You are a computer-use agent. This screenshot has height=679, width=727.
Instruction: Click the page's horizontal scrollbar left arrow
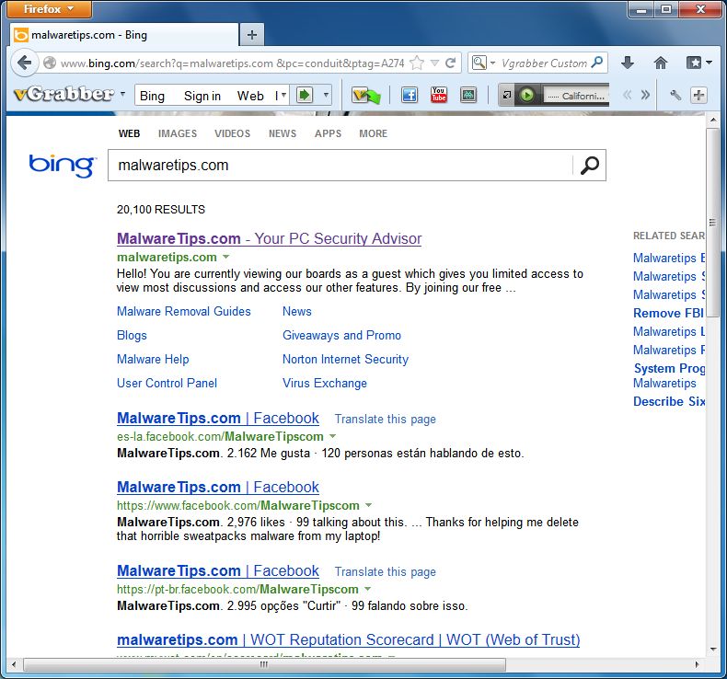[x=14, y=664]
